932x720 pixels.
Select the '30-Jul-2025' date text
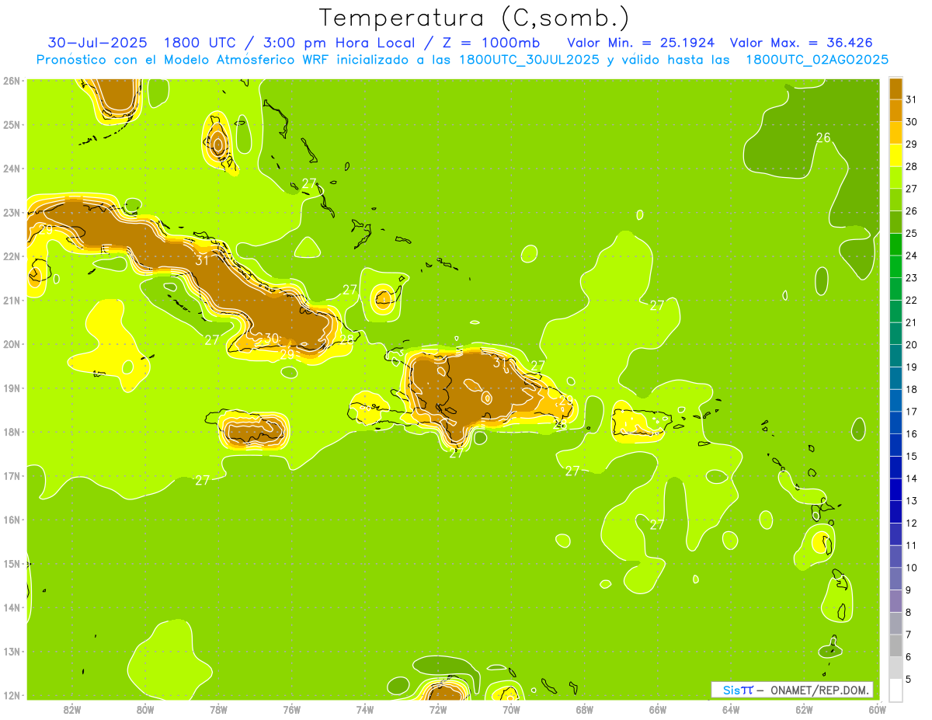(97, 43)
